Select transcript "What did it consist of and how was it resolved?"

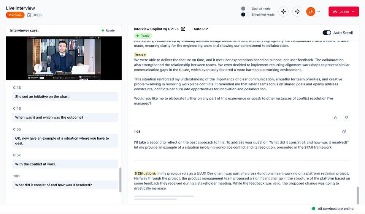pyautogui.click(x=65, y=185)
